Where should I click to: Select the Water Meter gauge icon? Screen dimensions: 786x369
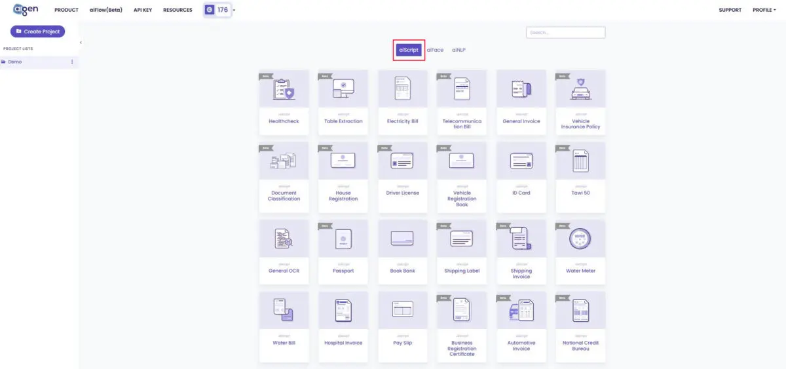point(580,239)
